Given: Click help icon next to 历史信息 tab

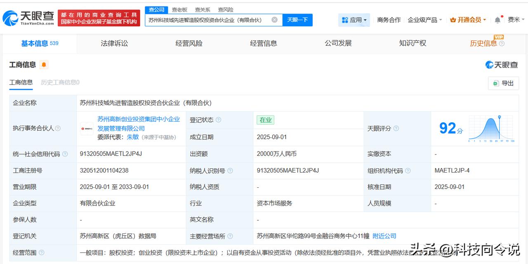Looking at the screenshot, I should pos(502,43).
